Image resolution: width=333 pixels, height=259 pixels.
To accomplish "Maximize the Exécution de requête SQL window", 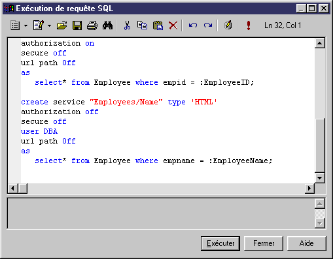I will coord(311,8).
